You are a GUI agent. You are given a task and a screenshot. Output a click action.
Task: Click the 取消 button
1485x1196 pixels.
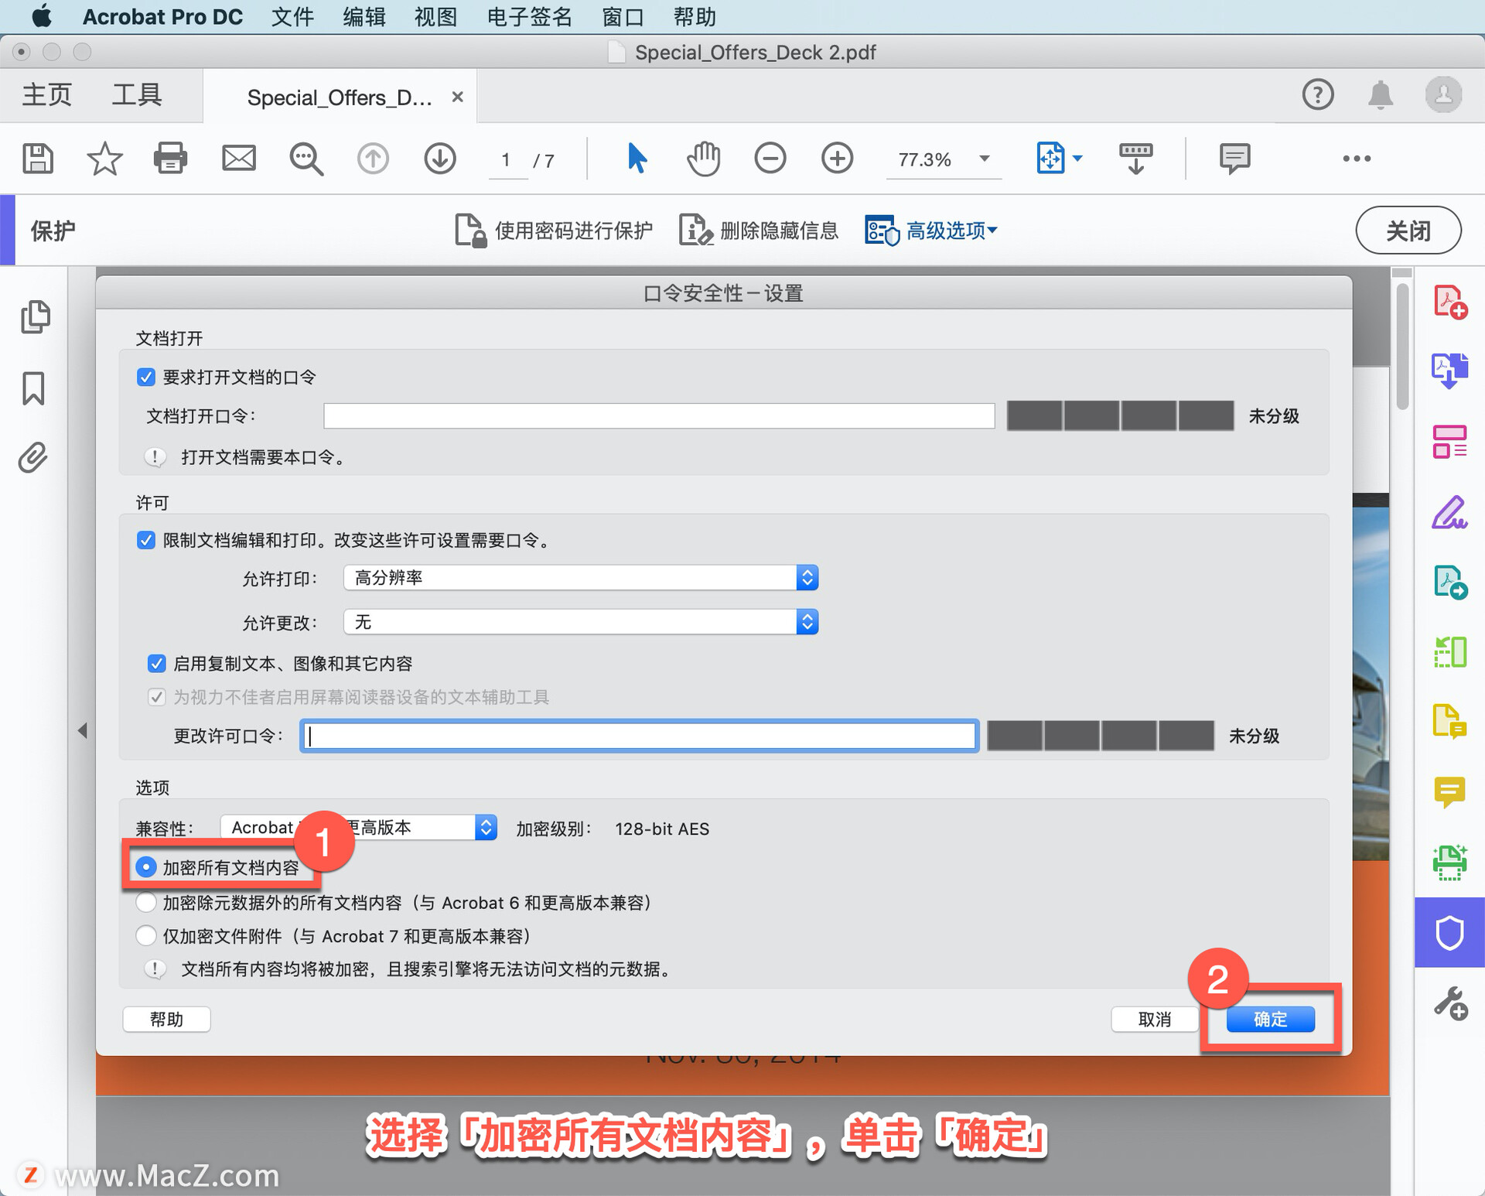(x=1155, y=1019)
